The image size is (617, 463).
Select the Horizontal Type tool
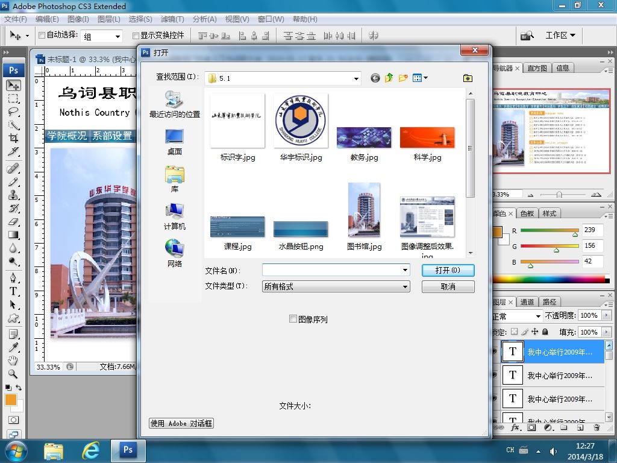point(14,291)
